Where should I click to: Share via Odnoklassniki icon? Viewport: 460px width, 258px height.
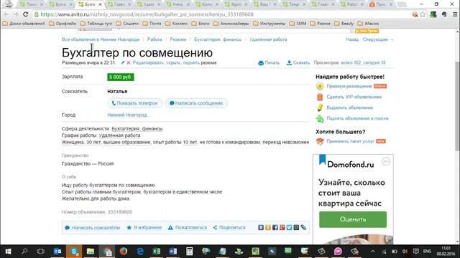coord(268,227)
